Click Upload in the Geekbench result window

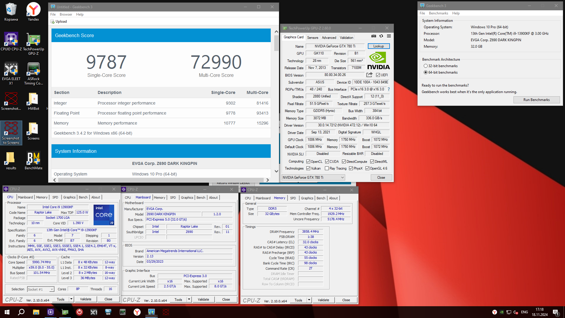(x=59, y=21)
